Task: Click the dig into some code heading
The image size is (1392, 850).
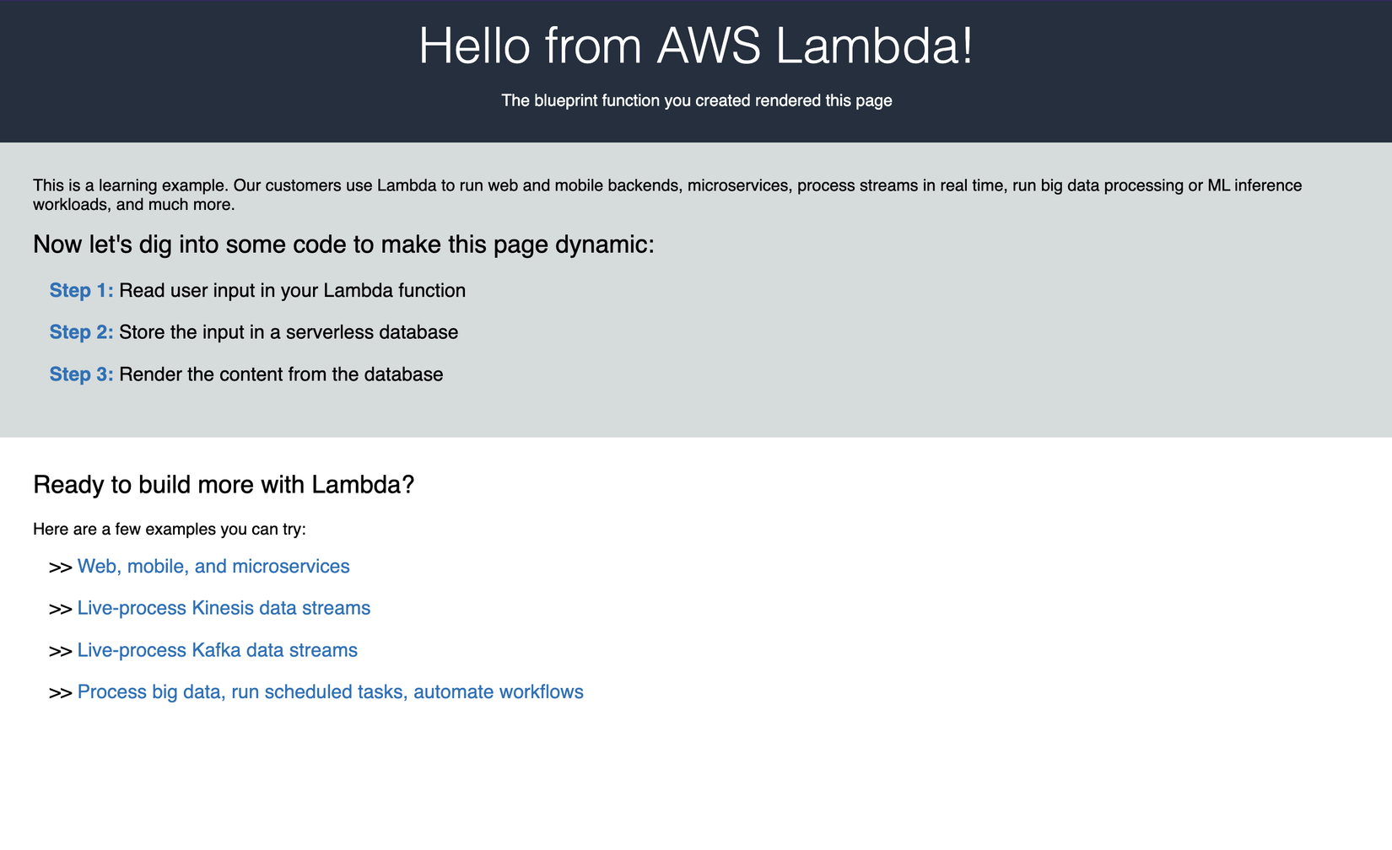Action: point(343,244)
